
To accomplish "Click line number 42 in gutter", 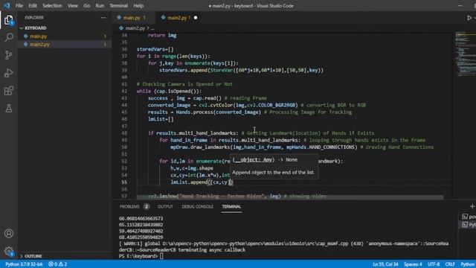I will click(124, 91).
